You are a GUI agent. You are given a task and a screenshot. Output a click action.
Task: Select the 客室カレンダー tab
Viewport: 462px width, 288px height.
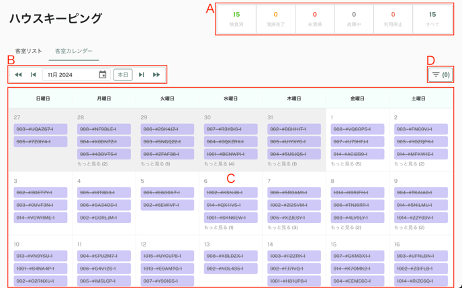click(x=74, y=52)
